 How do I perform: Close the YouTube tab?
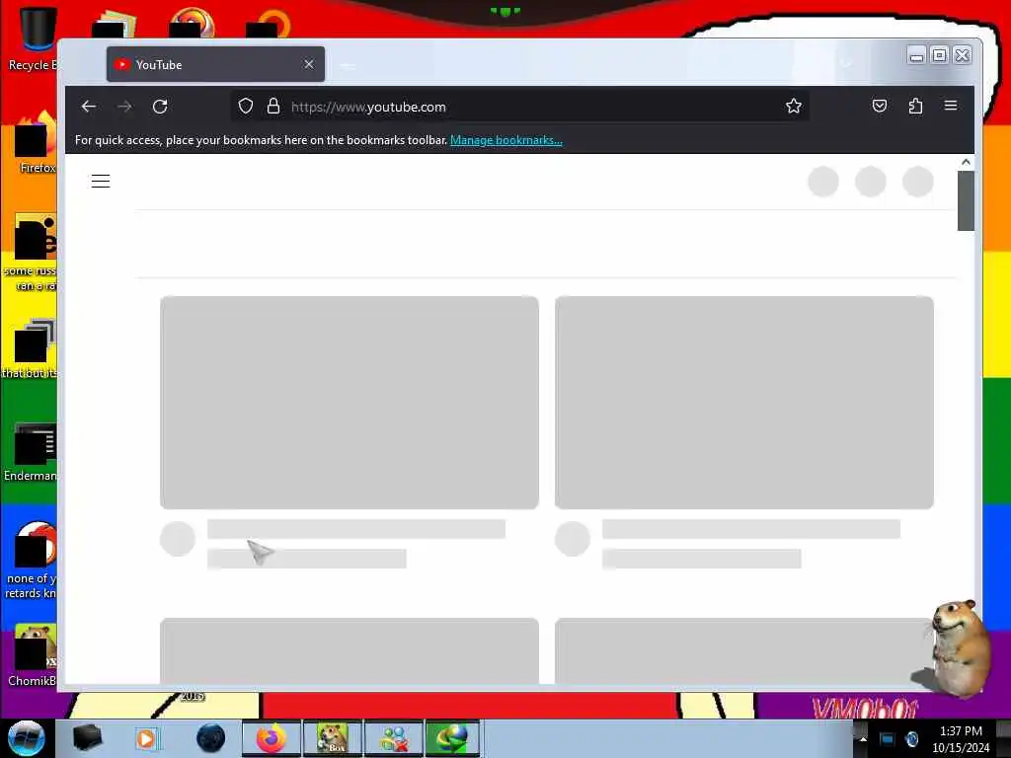point(309,64)
